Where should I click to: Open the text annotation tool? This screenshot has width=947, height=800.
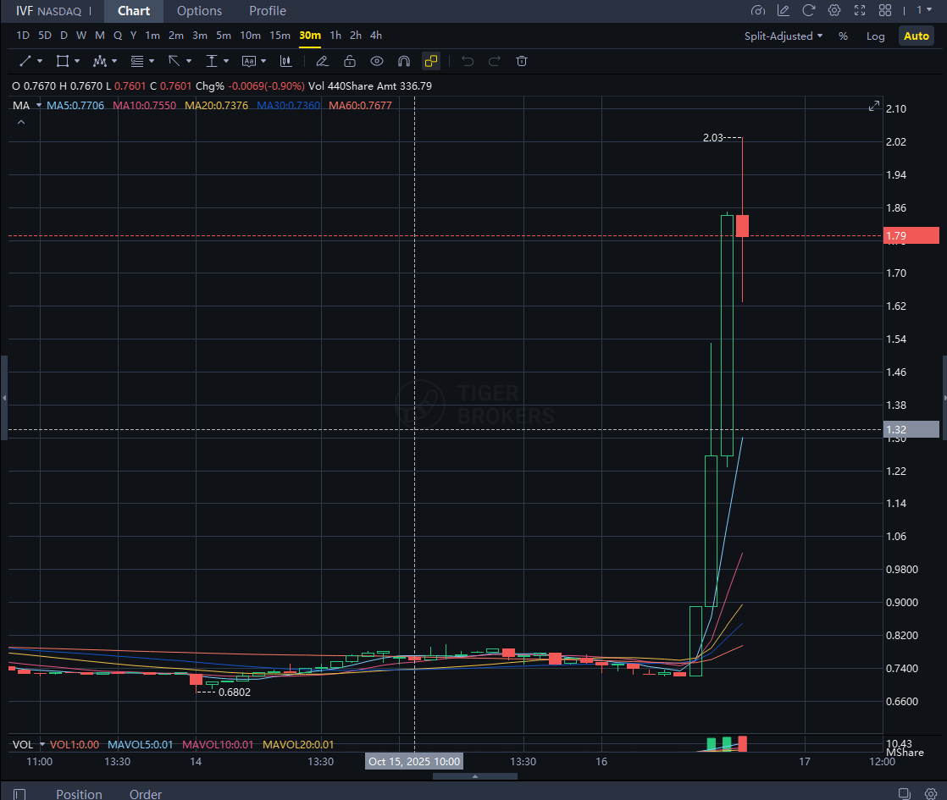[249, 61]
